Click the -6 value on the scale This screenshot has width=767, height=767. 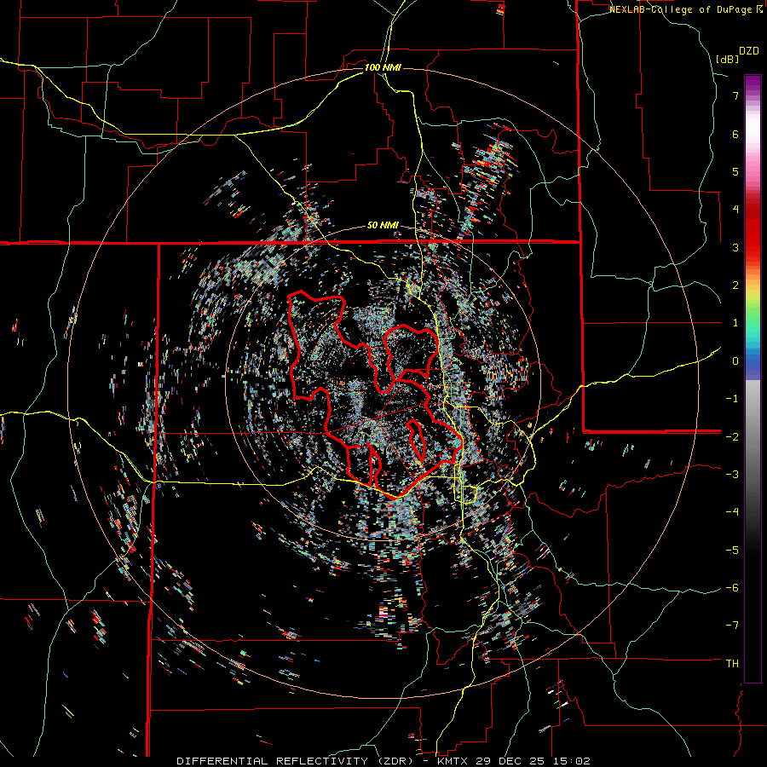tap(732, 588)
